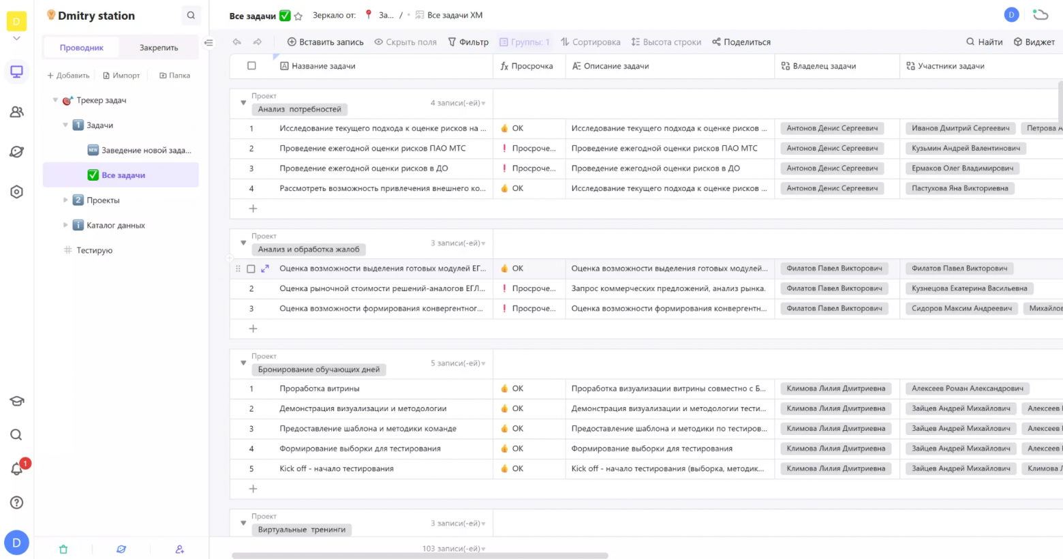
Task: Expand record with arrows icon in row
Action: coord(265,269)
